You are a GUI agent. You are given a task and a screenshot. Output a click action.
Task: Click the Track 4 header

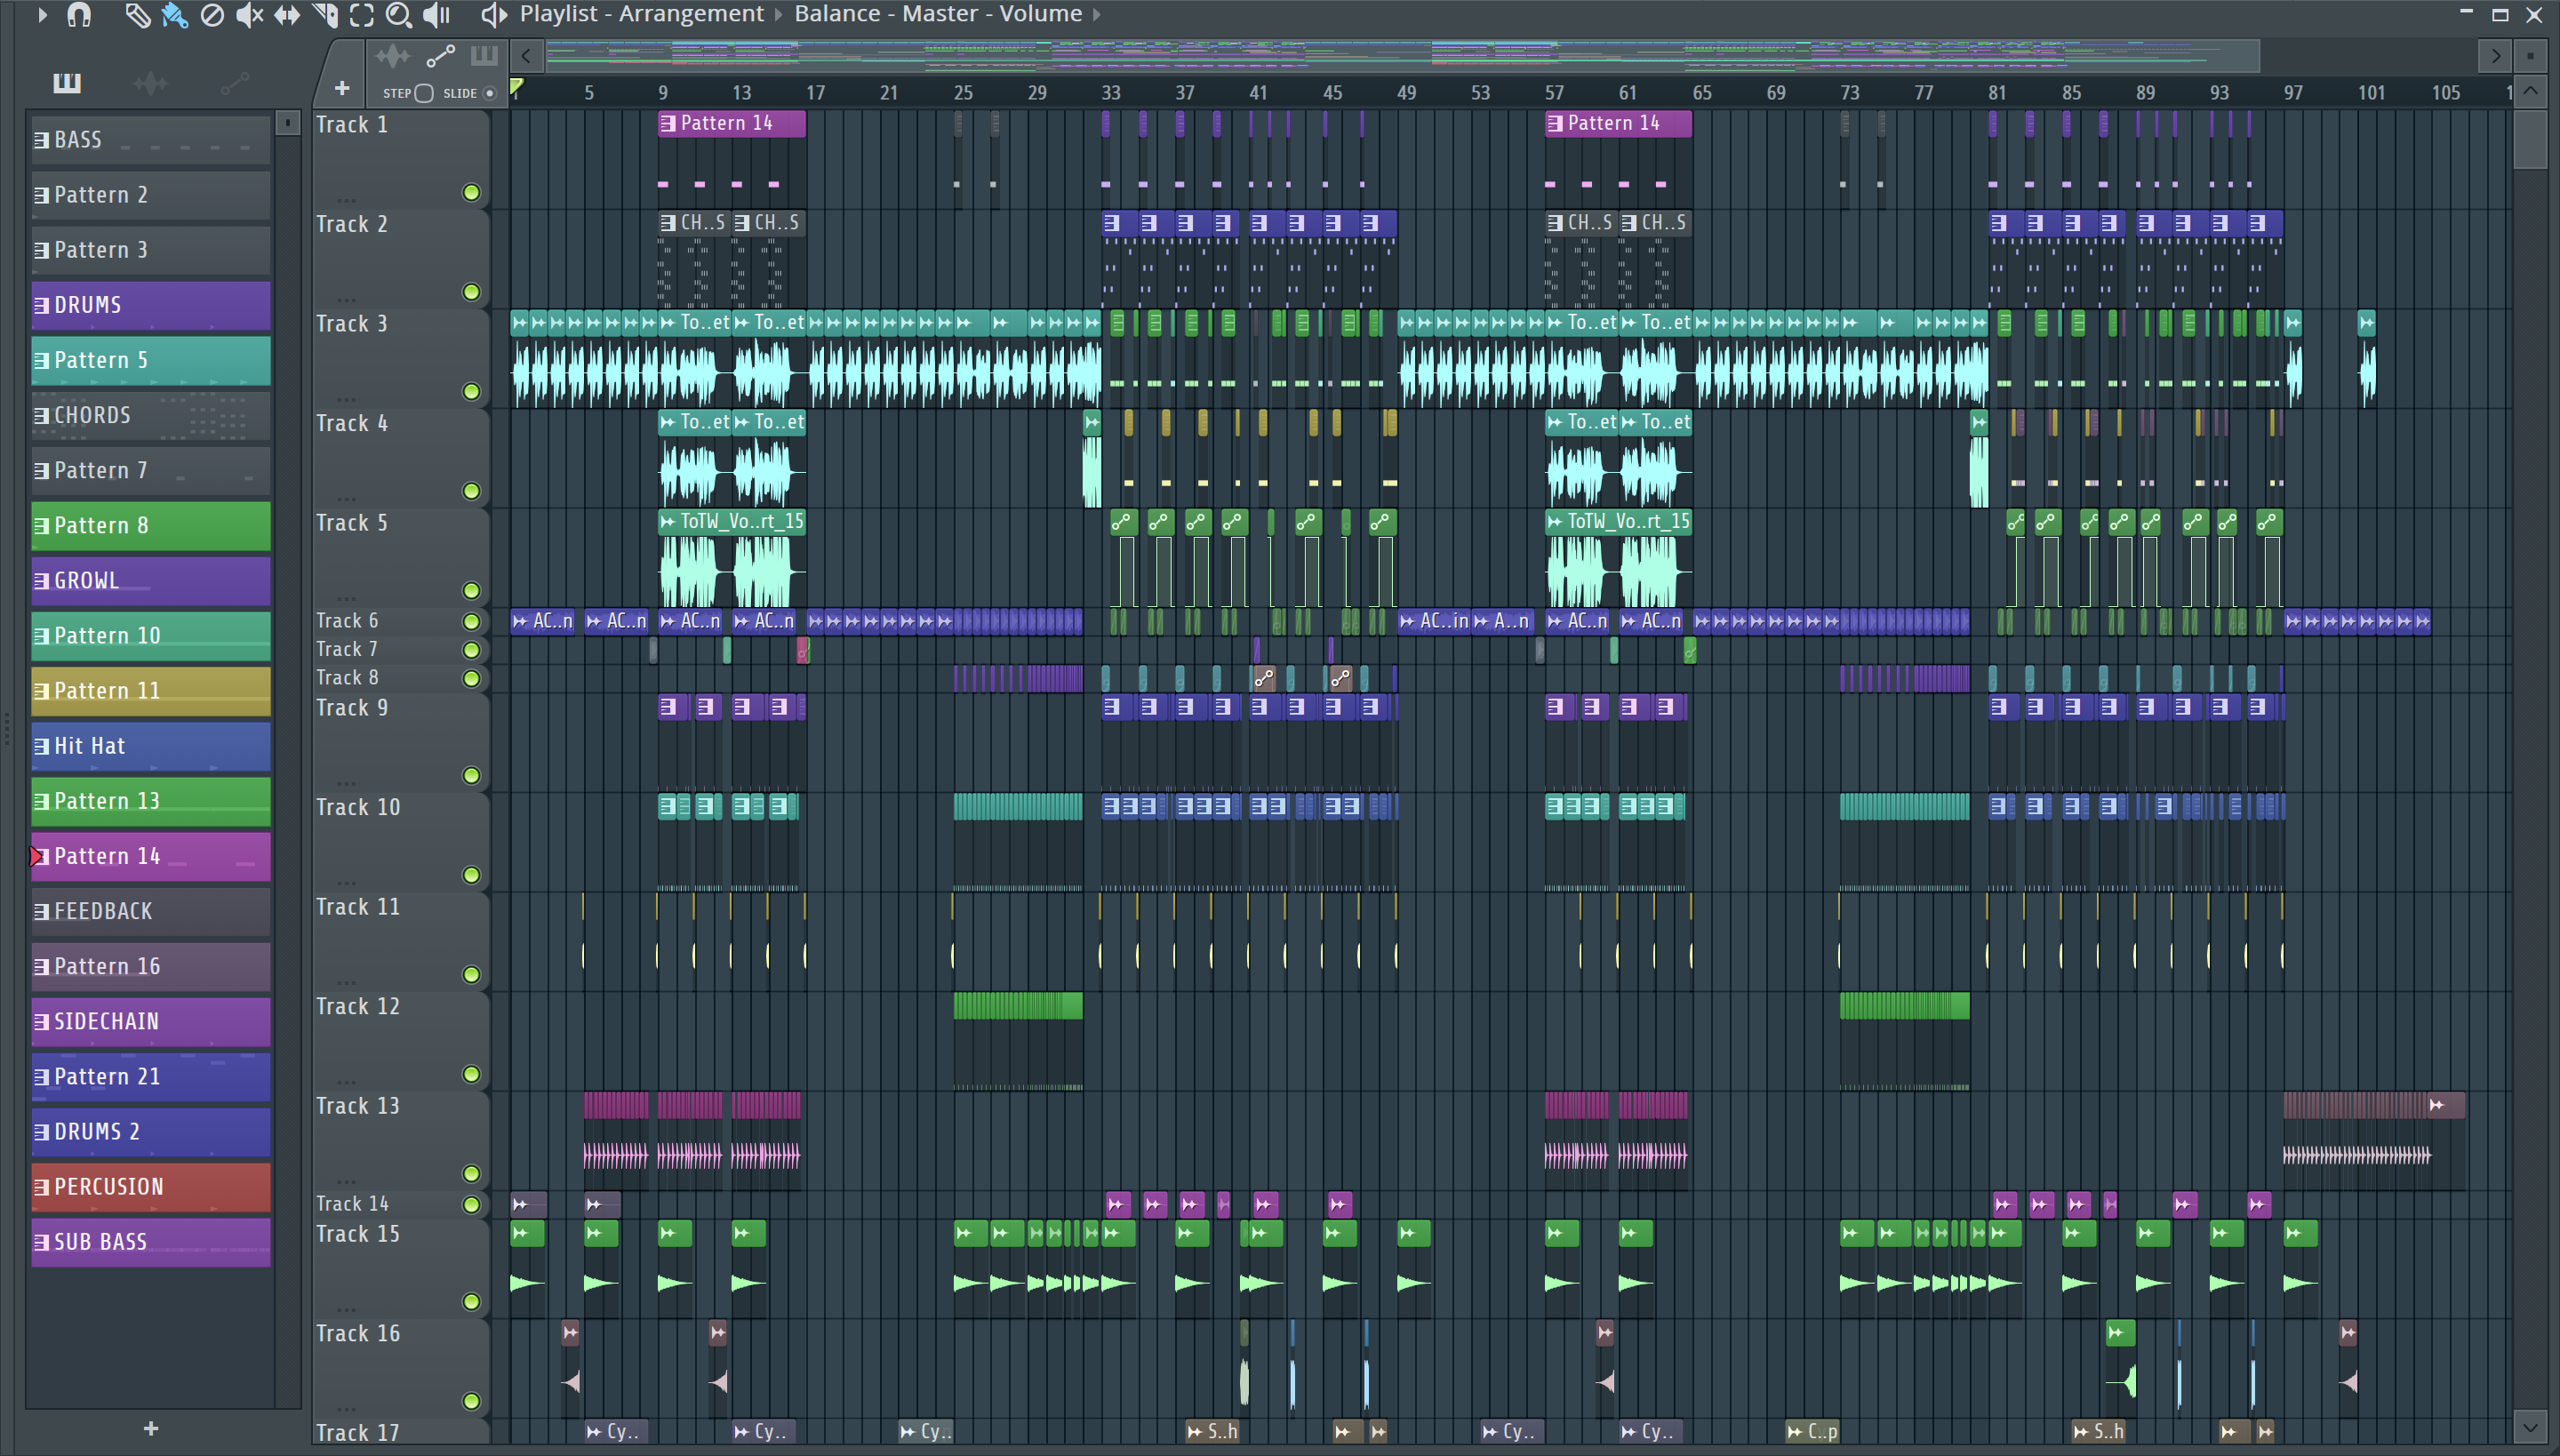point(401,457)
